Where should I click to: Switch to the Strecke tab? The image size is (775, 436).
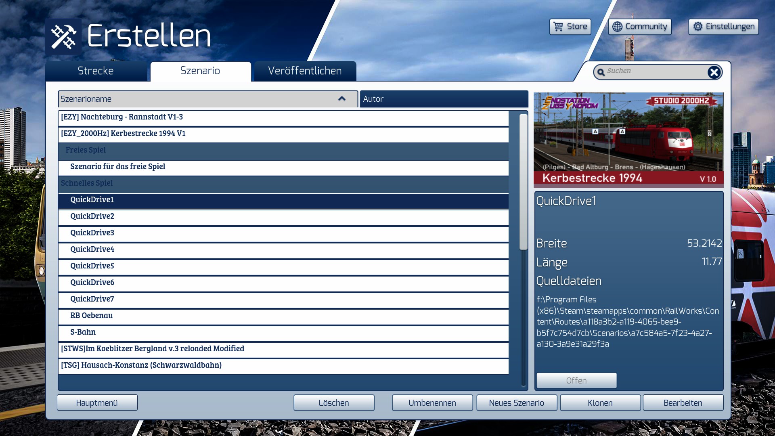tap(96, 71)
